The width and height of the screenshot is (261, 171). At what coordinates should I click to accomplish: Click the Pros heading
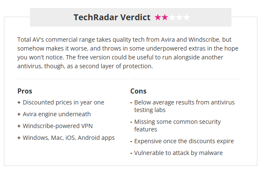25,91
